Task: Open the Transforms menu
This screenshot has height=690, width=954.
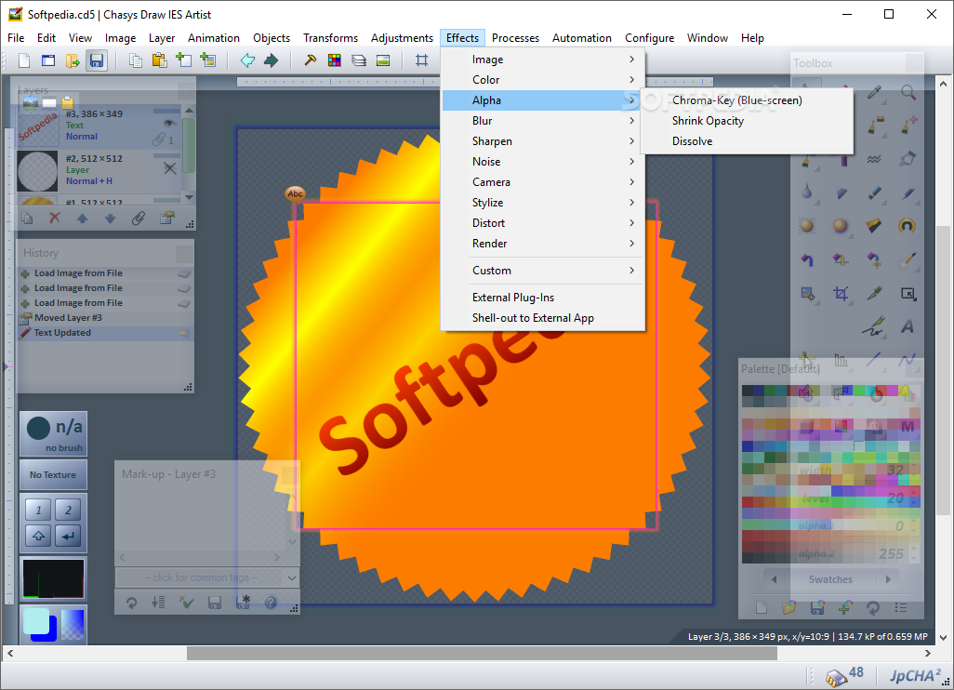Action: click(330, 38)
